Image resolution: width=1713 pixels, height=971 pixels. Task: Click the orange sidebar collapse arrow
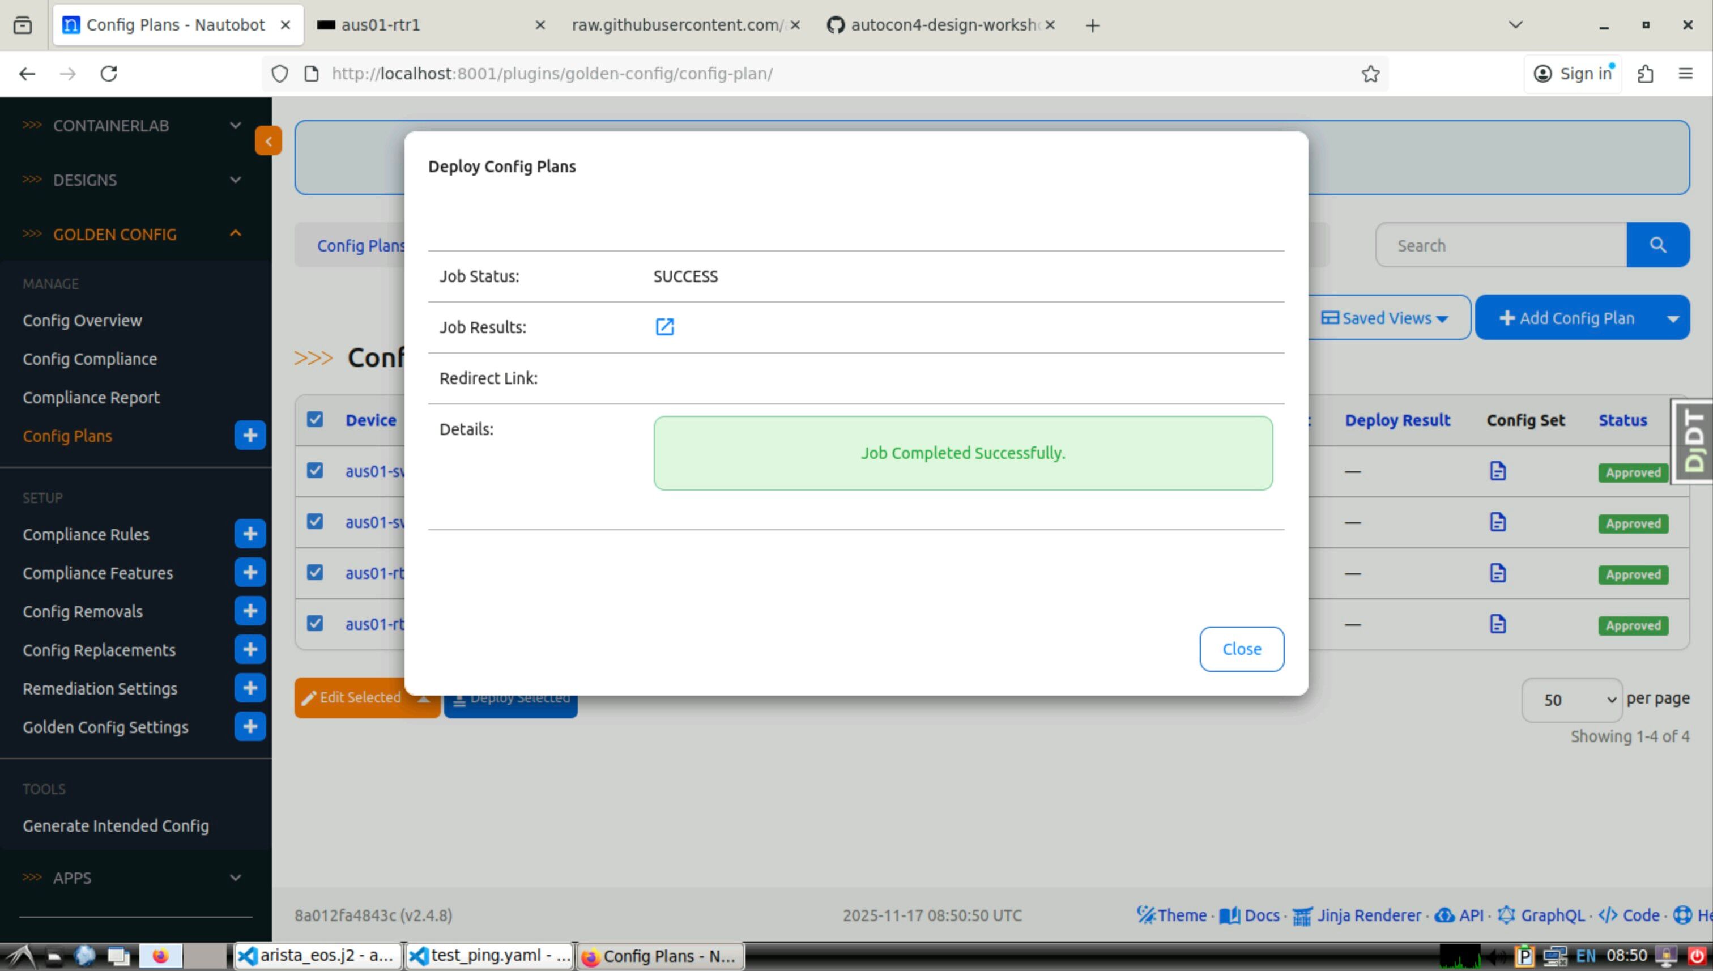click(x=268, y=140)
